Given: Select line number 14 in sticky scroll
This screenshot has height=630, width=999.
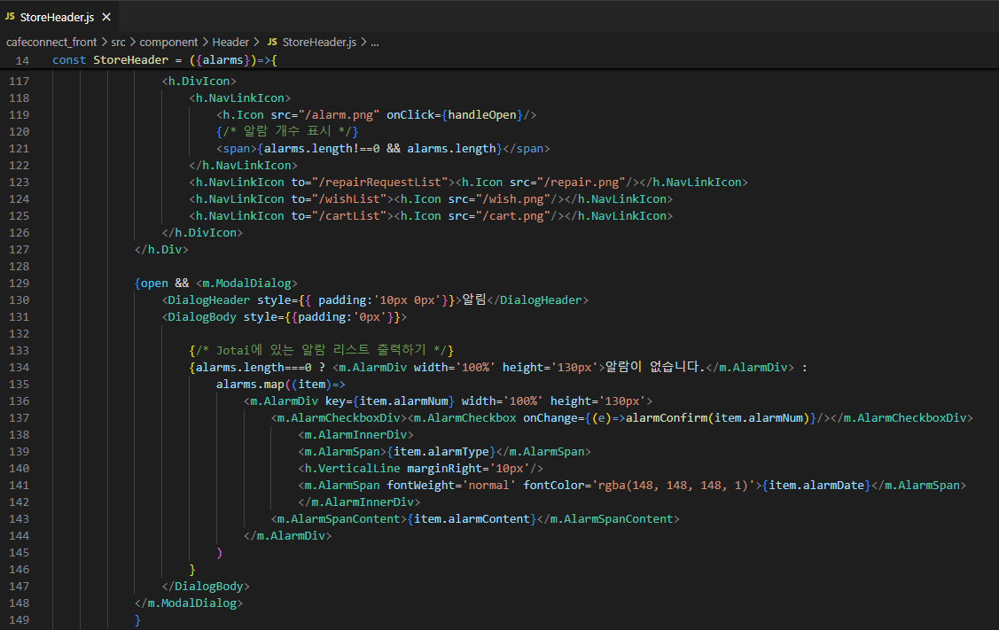Looking at the screenshot, I should pos(22,60).
